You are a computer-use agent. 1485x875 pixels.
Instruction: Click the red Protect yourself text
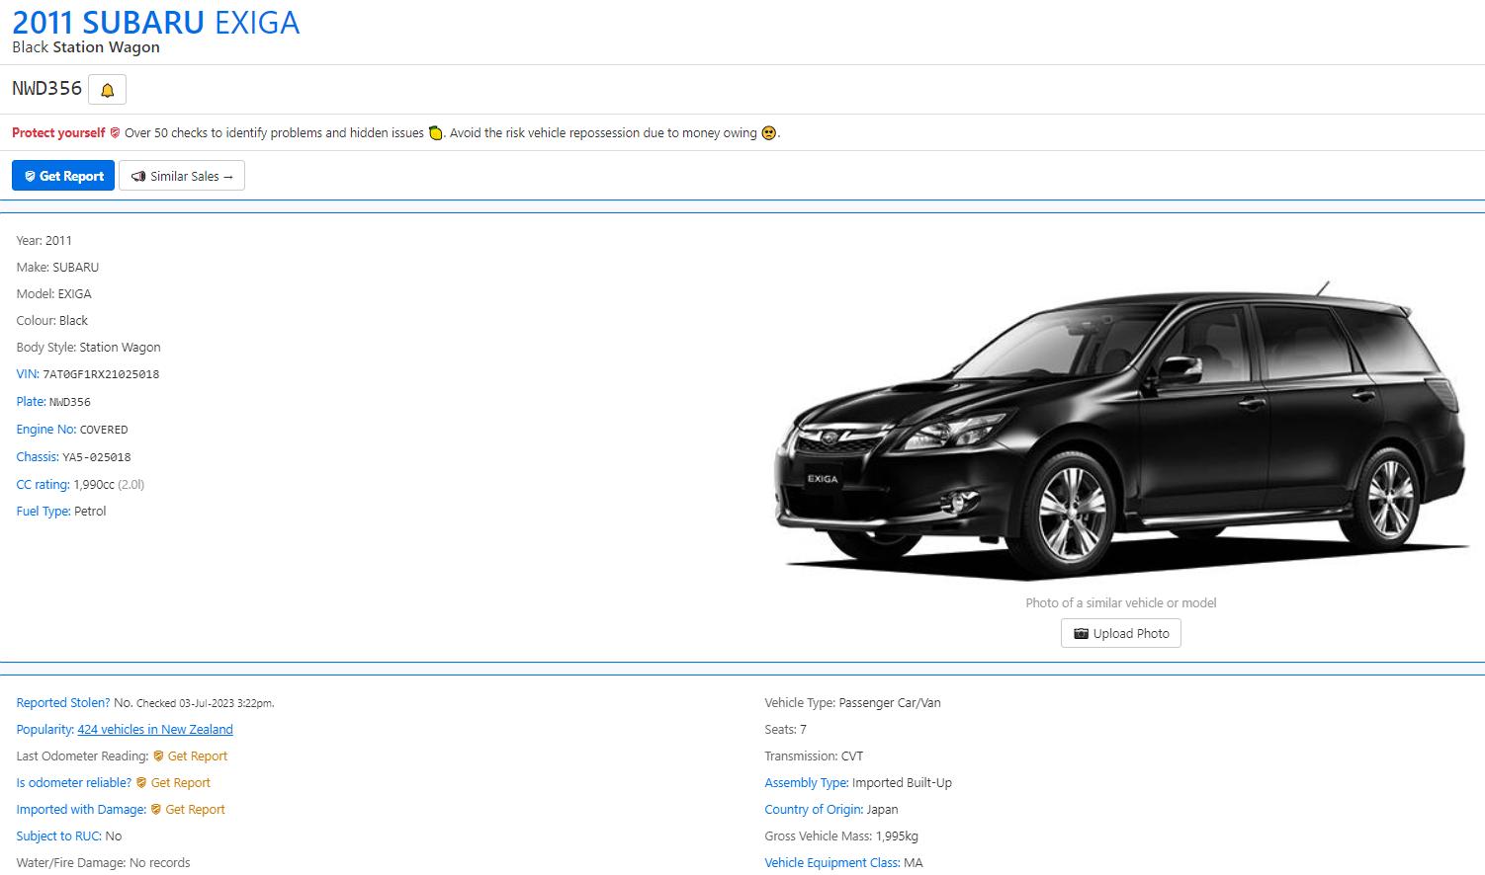[58, 132]
